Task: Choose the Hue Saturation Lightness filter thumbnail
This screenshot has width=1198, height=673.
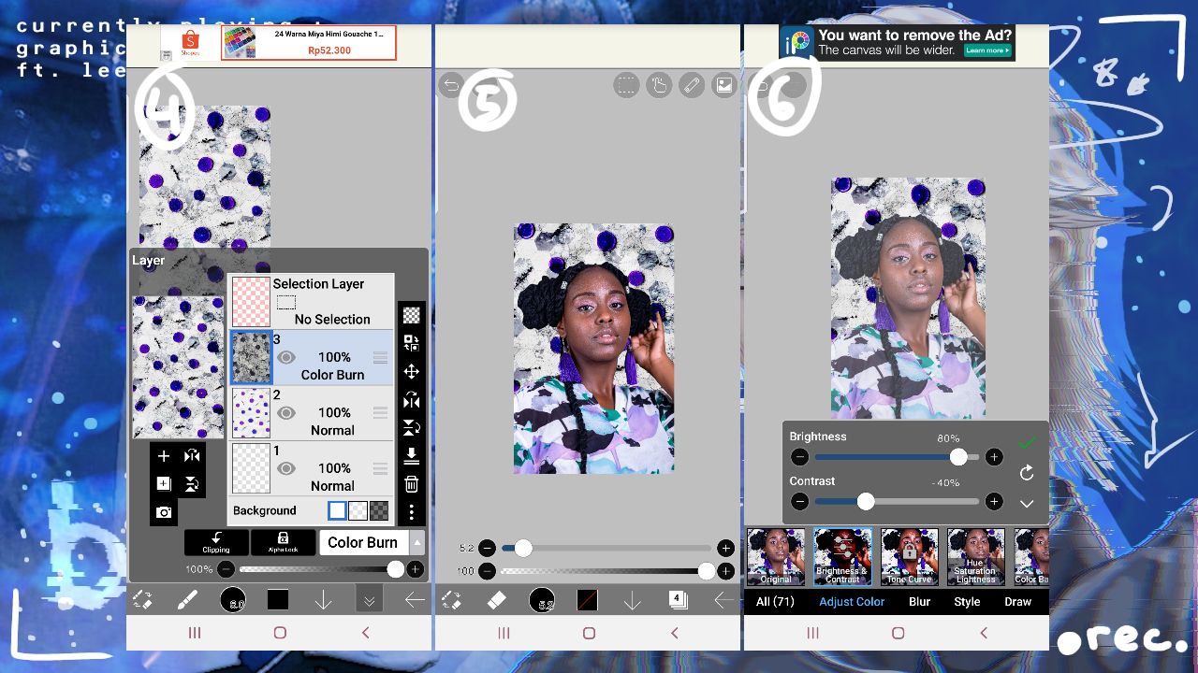Action: click(975, 557)
